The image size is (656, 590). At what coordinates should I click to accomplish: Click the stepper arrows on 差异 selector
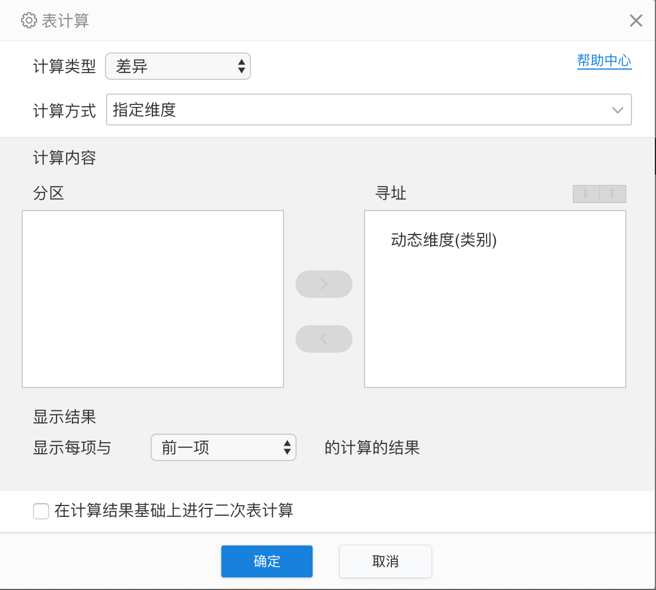pyautogui.click(x=241, y=67)
